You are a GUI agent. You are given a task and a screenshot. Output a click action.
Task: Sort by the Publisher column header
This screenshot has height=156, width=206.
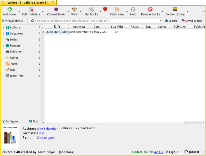(x=180, y=26)
